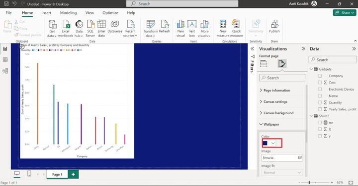Collapse the Gadgets table
Screen dimensions: 358x186
coord(311,69)
